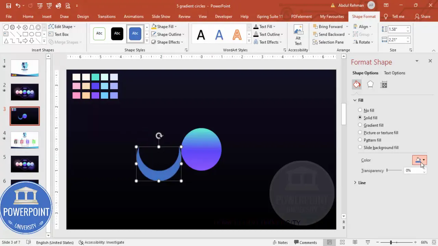Select the black filled Abc shape style
Image resolution: width=438 pixels, height=246 pixels.
[117, 33]
